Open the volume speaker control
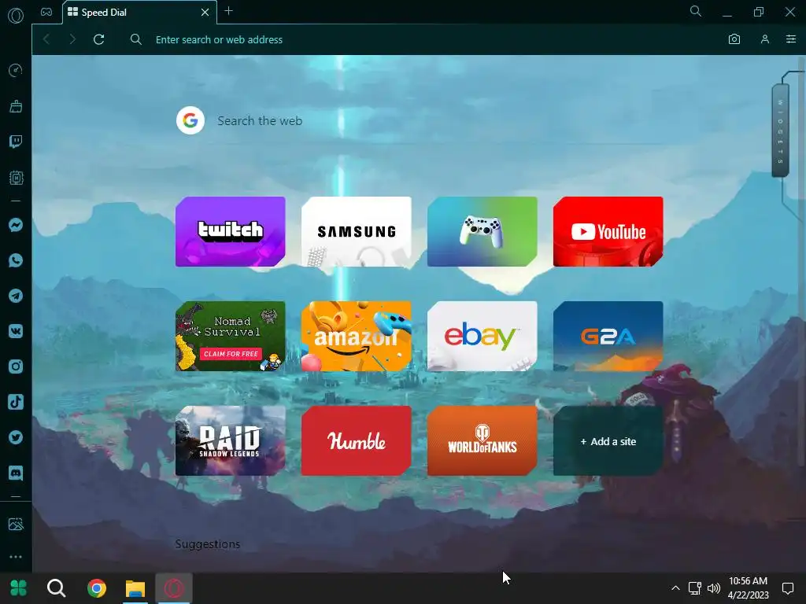The width and height of the screenshot is (806, 604). pyautogui.click(x=713, y=588)
